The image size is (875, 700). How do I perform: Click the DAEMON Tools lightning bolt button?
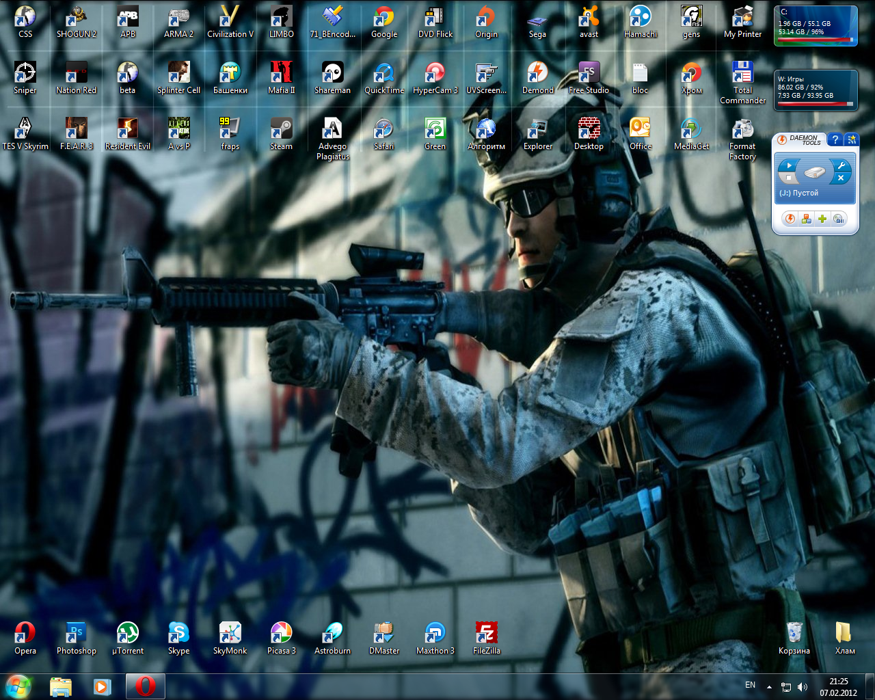point(790,219)
